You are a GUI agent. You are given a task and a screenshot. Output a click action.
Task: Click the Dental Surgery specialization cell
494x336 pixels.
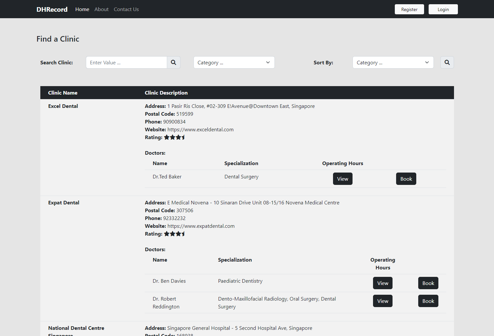pyautogui.click(x=241, y=177)
